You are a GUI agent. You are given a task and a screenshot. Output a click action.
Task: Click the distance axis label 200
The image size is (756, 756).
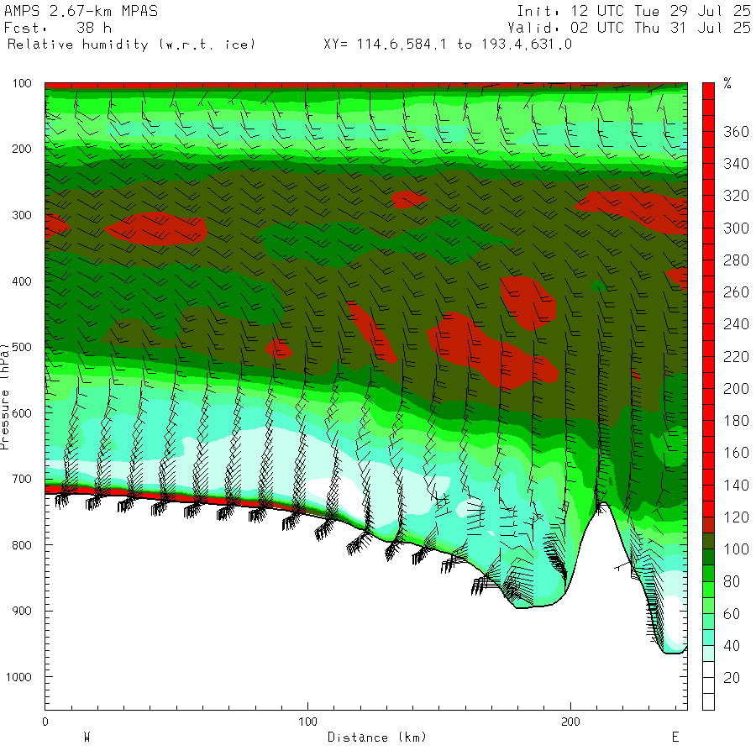tap(571, 722)
